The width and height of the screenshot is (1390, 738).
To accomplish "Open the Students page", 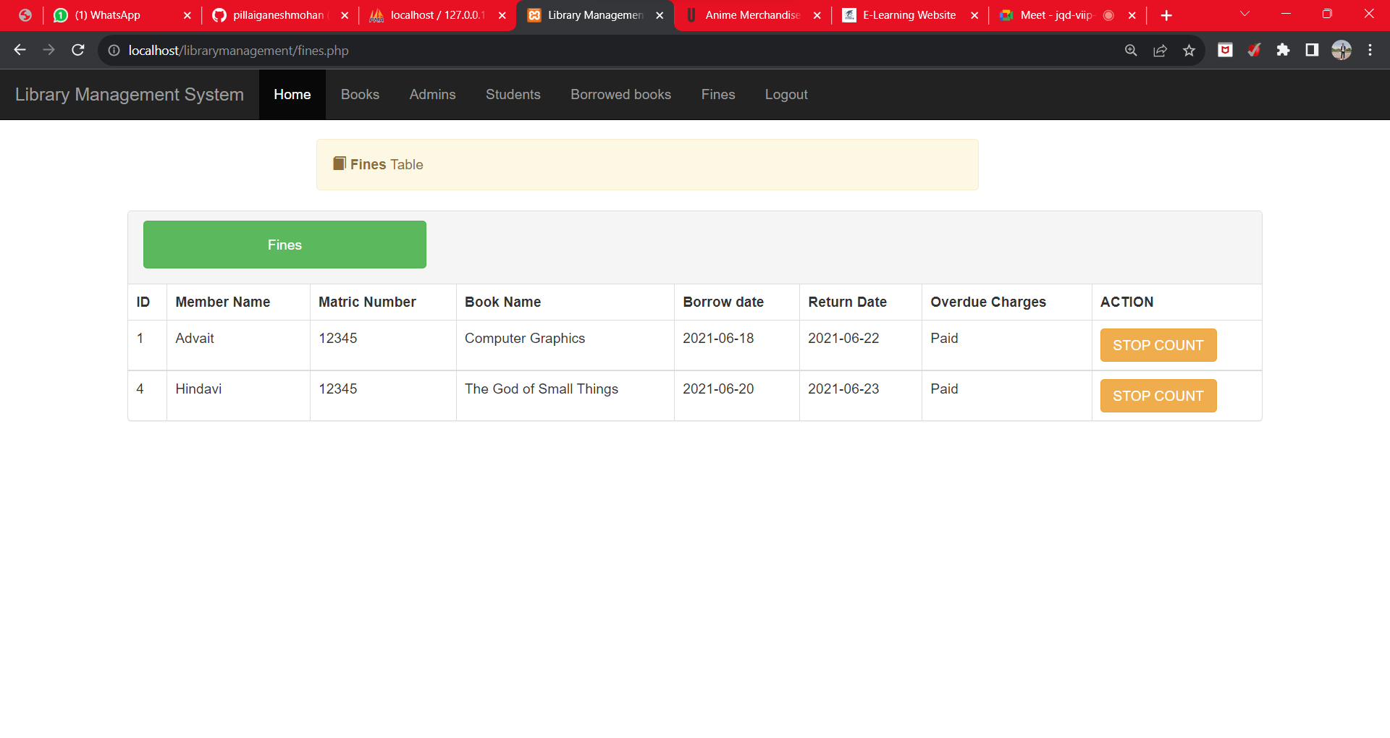I will 513,94.
